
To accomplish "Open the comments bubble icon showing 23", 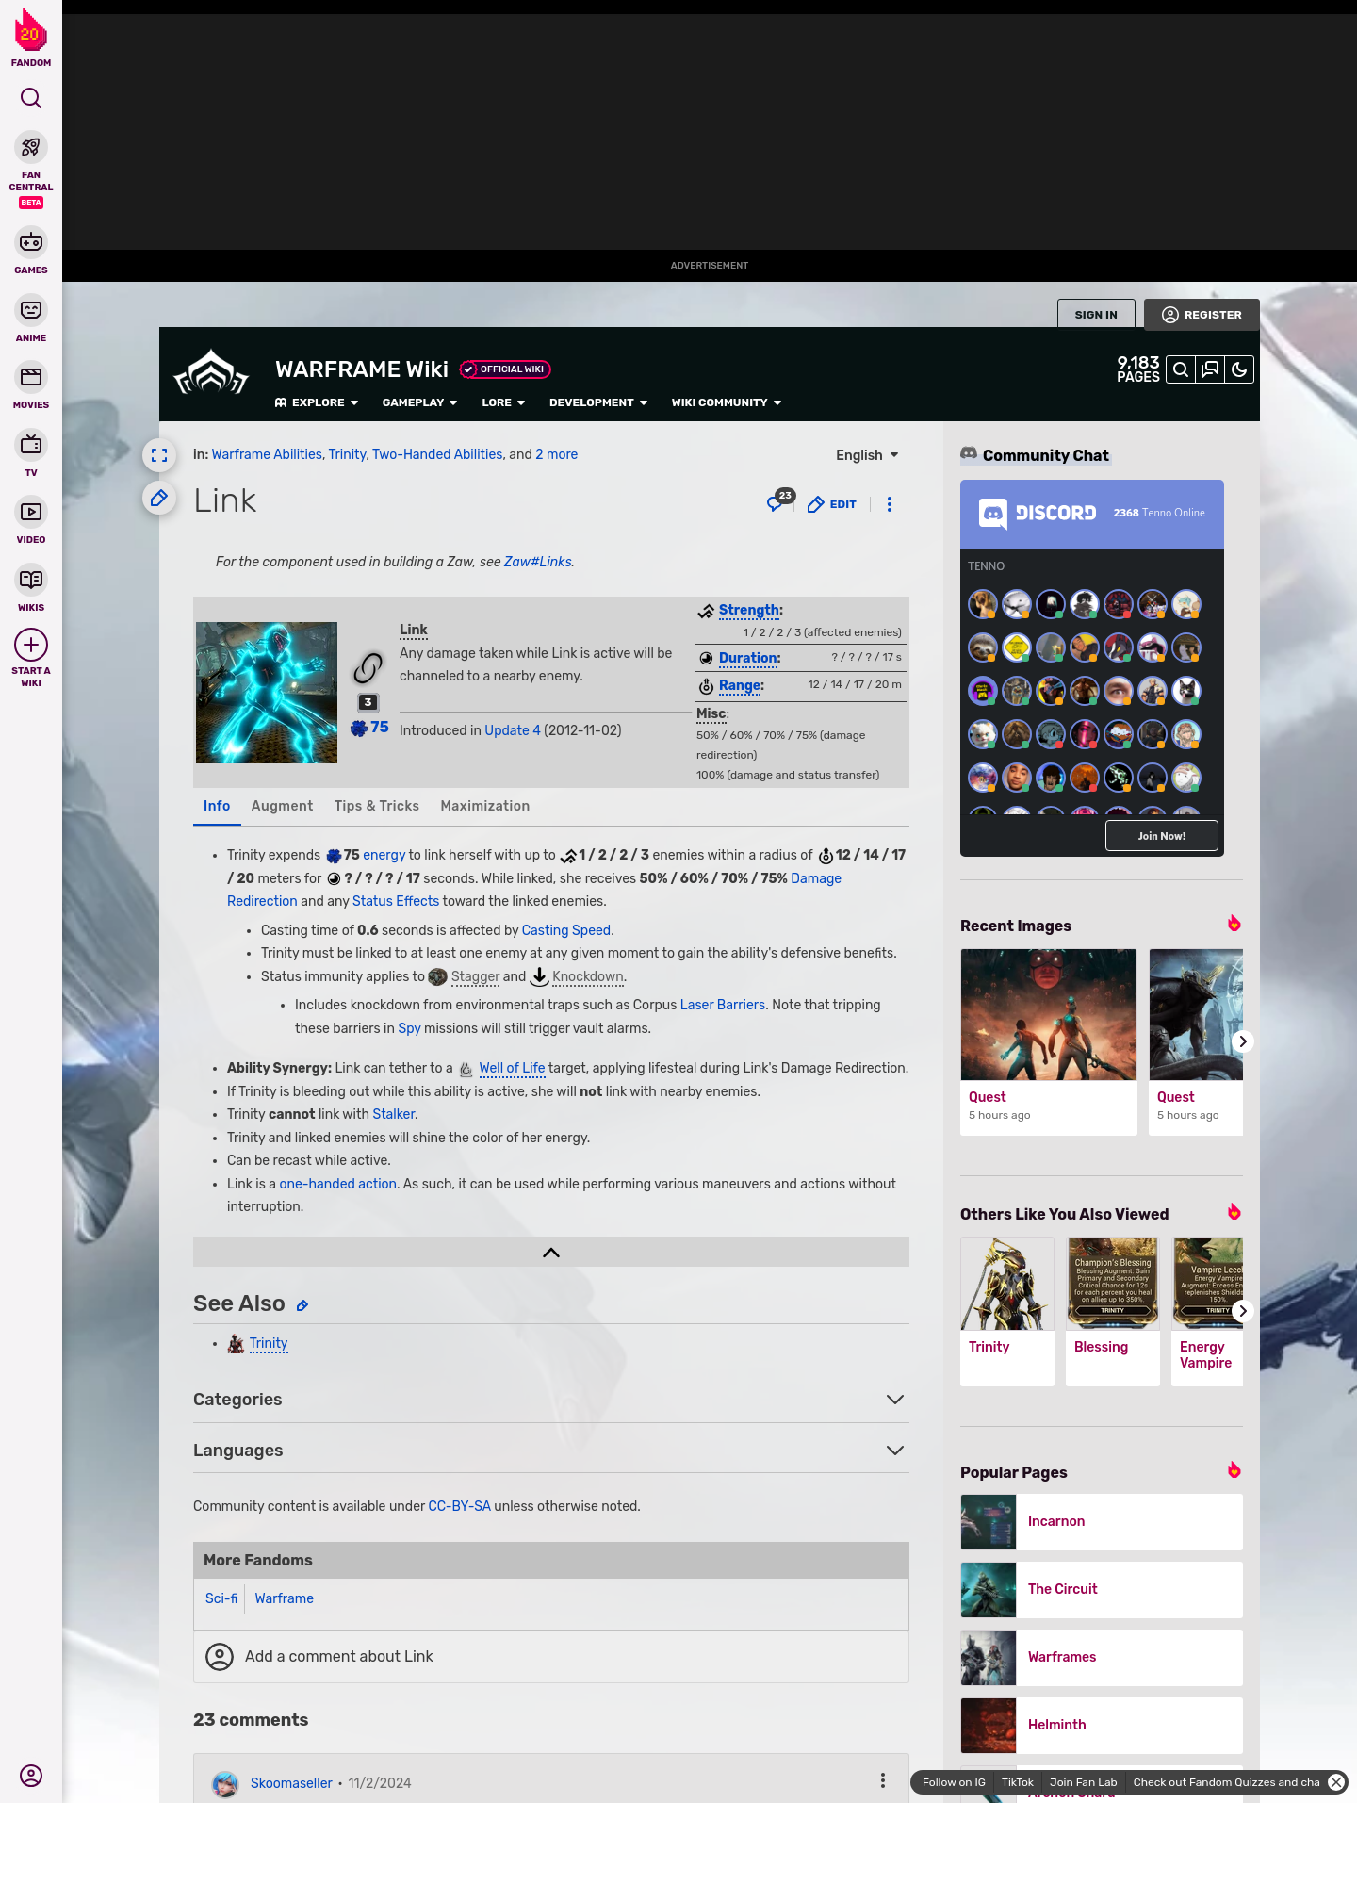I will click(777, 503).
